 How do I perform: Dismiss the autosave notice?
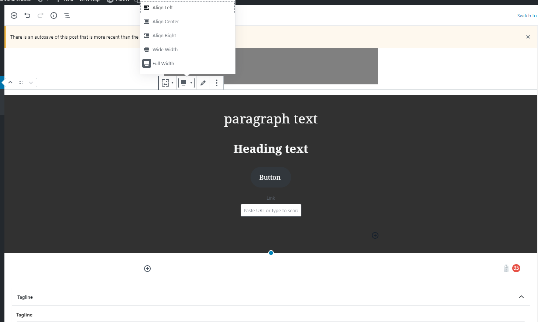click(x=528, y=37)
